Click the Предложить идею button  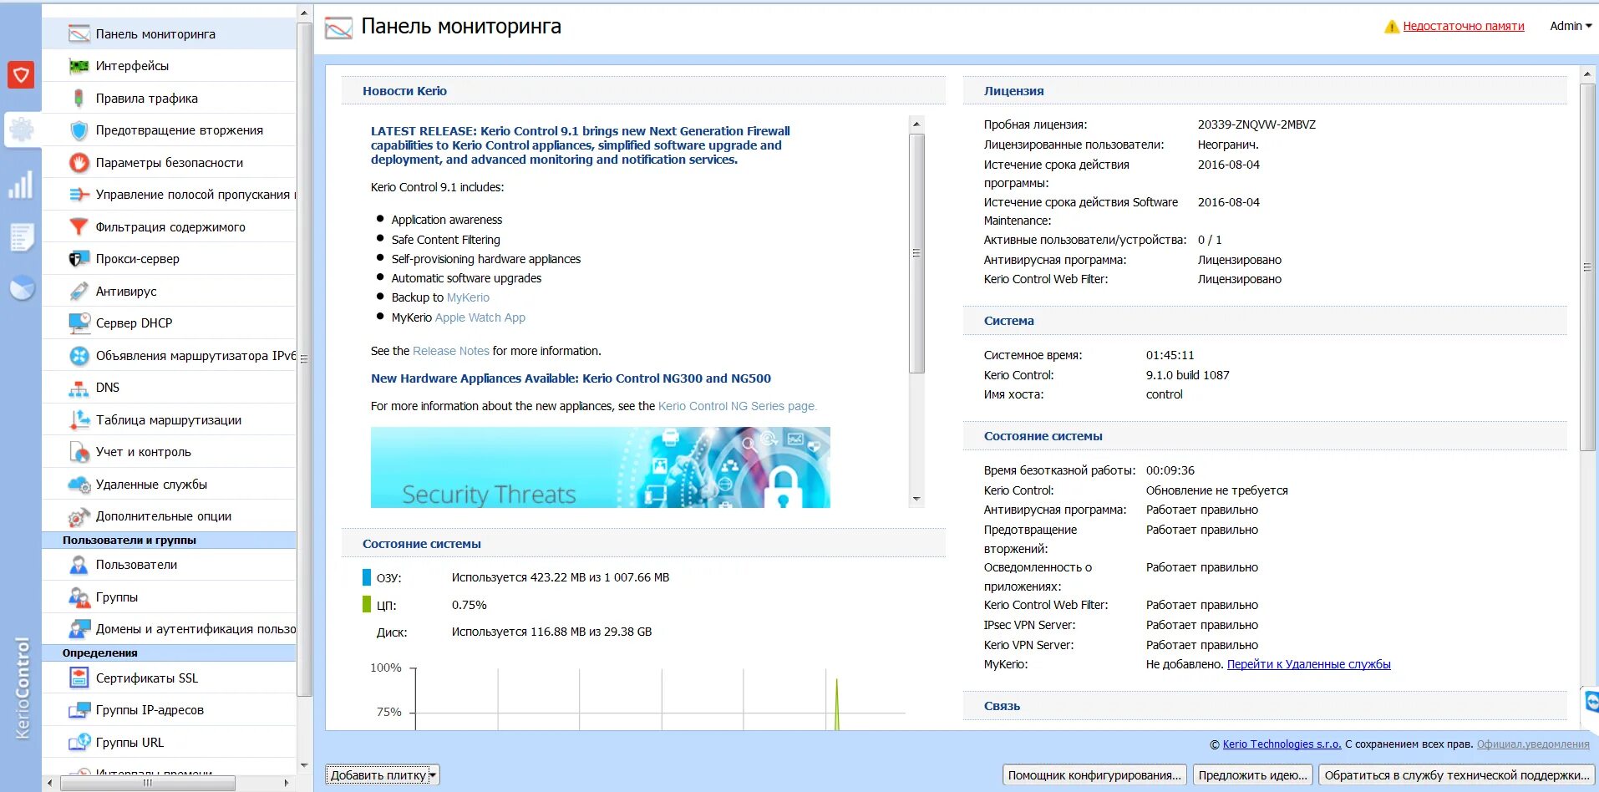[1253, 775]
